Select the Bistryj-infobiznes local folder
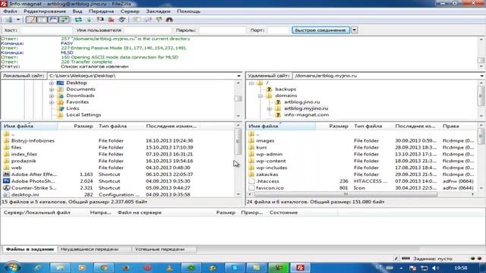Image resolution: width=486 pixels, height=273 pixels. (33, 140)
